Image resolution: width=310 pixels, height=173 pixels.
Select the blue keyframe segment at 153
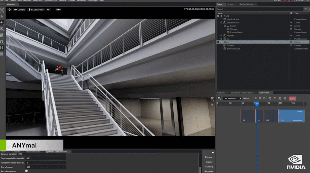click(291, 116)
